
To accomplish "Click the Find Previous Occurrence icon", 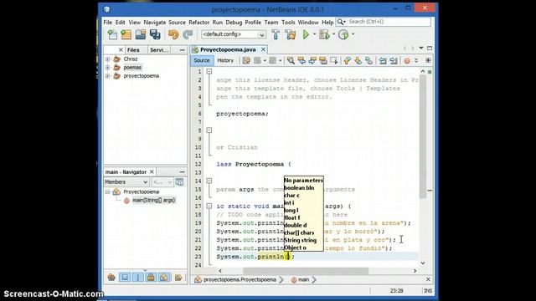I will tap(301, 60).
